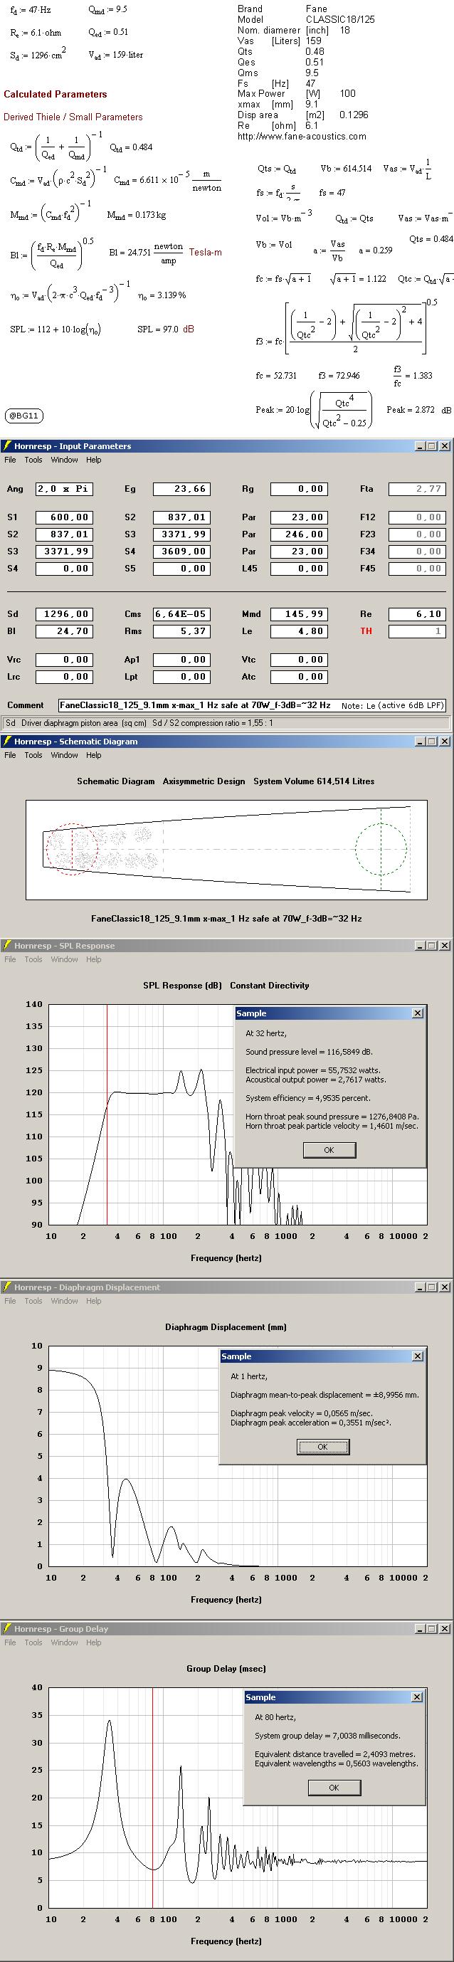The height and width of the screenshot is (1962, 454).
Task: Click the Hornresp icon in Schematic Diagram title bar
Action: coord(7,741)
